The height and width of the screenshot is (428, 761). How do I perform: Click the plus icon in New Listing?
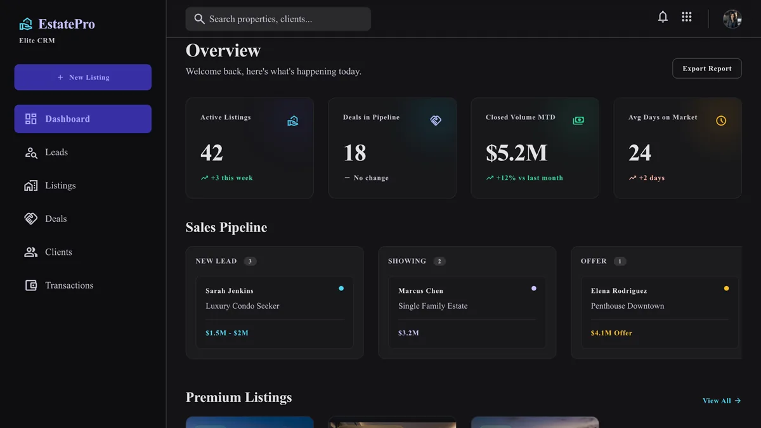pyautogui.click(x=60, y=77)
